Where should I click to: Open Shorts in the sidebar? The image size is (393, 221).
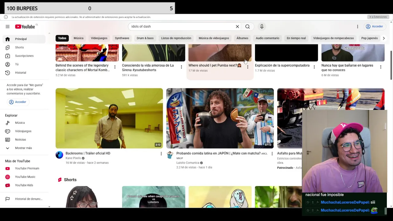click(x=25, y=47)
